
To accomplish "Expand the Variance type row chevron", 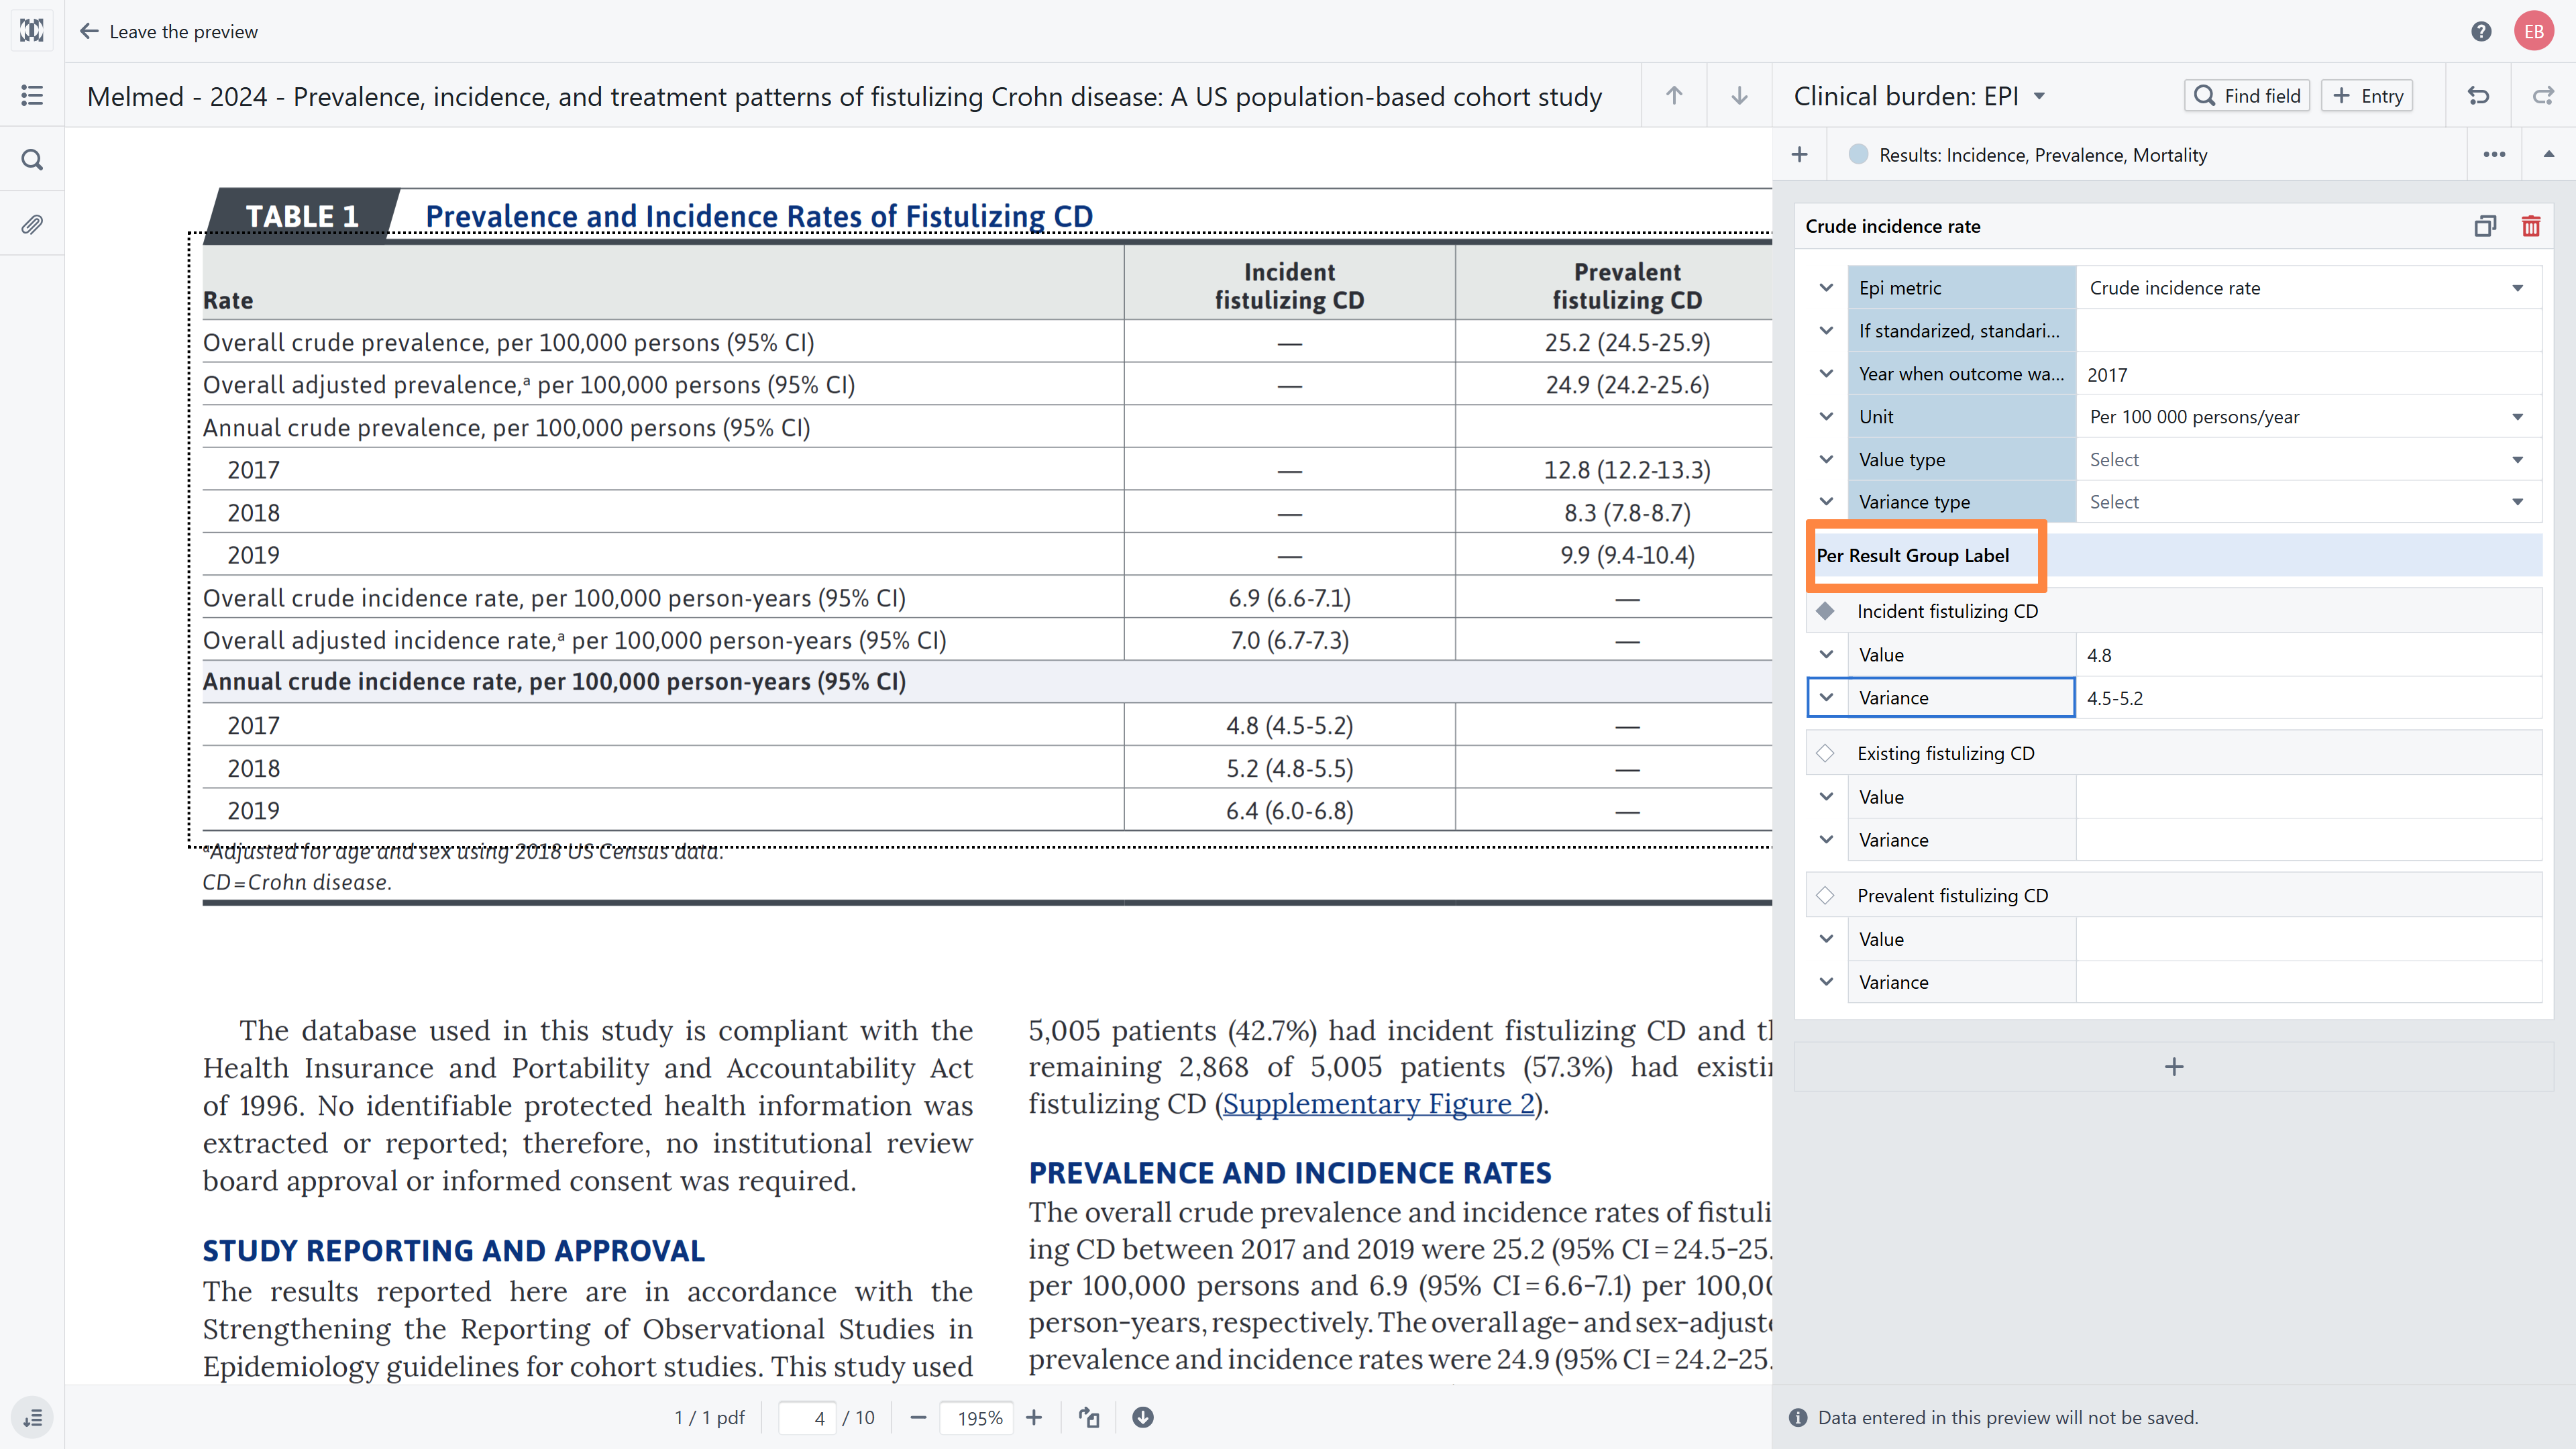I will [x=1826, y=502].
